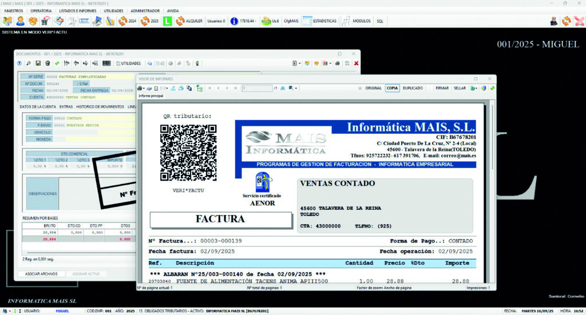This screenshot has width=586, height=315.
Task: Select the ORIGINAL copy mode
Action: coord(373,88)
